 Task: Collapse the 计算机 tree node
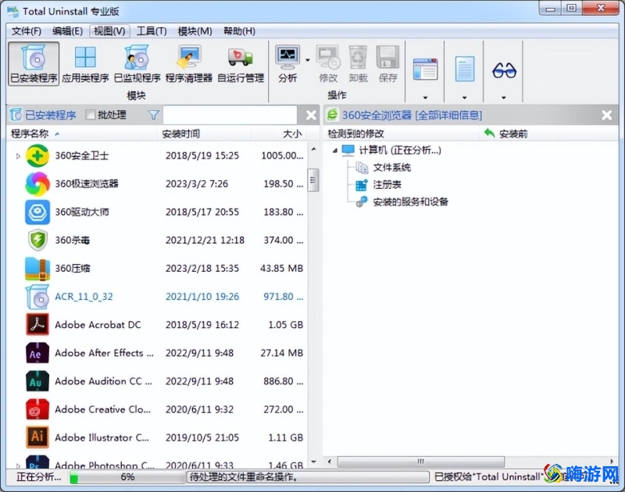335,151
